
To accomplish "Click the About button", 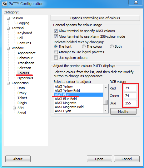I will pyautogui.click(x=18, y=159).
